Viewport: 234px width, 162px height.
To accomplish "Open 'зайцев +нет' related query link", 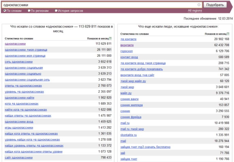I will point(129,159).
